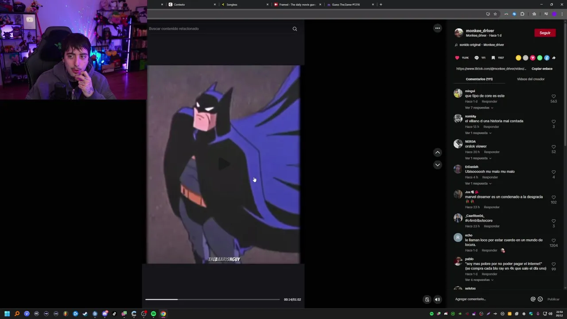Switch to Videos del creador tab

click(531, 79)
